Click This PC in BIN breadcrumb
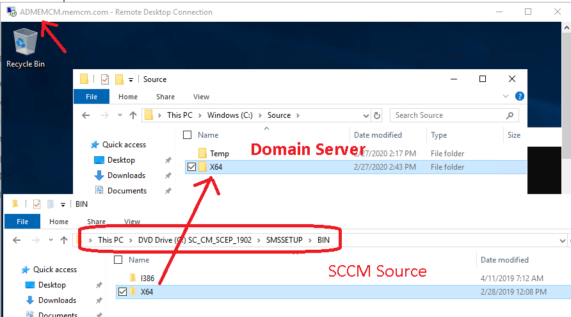 (110, 240)
